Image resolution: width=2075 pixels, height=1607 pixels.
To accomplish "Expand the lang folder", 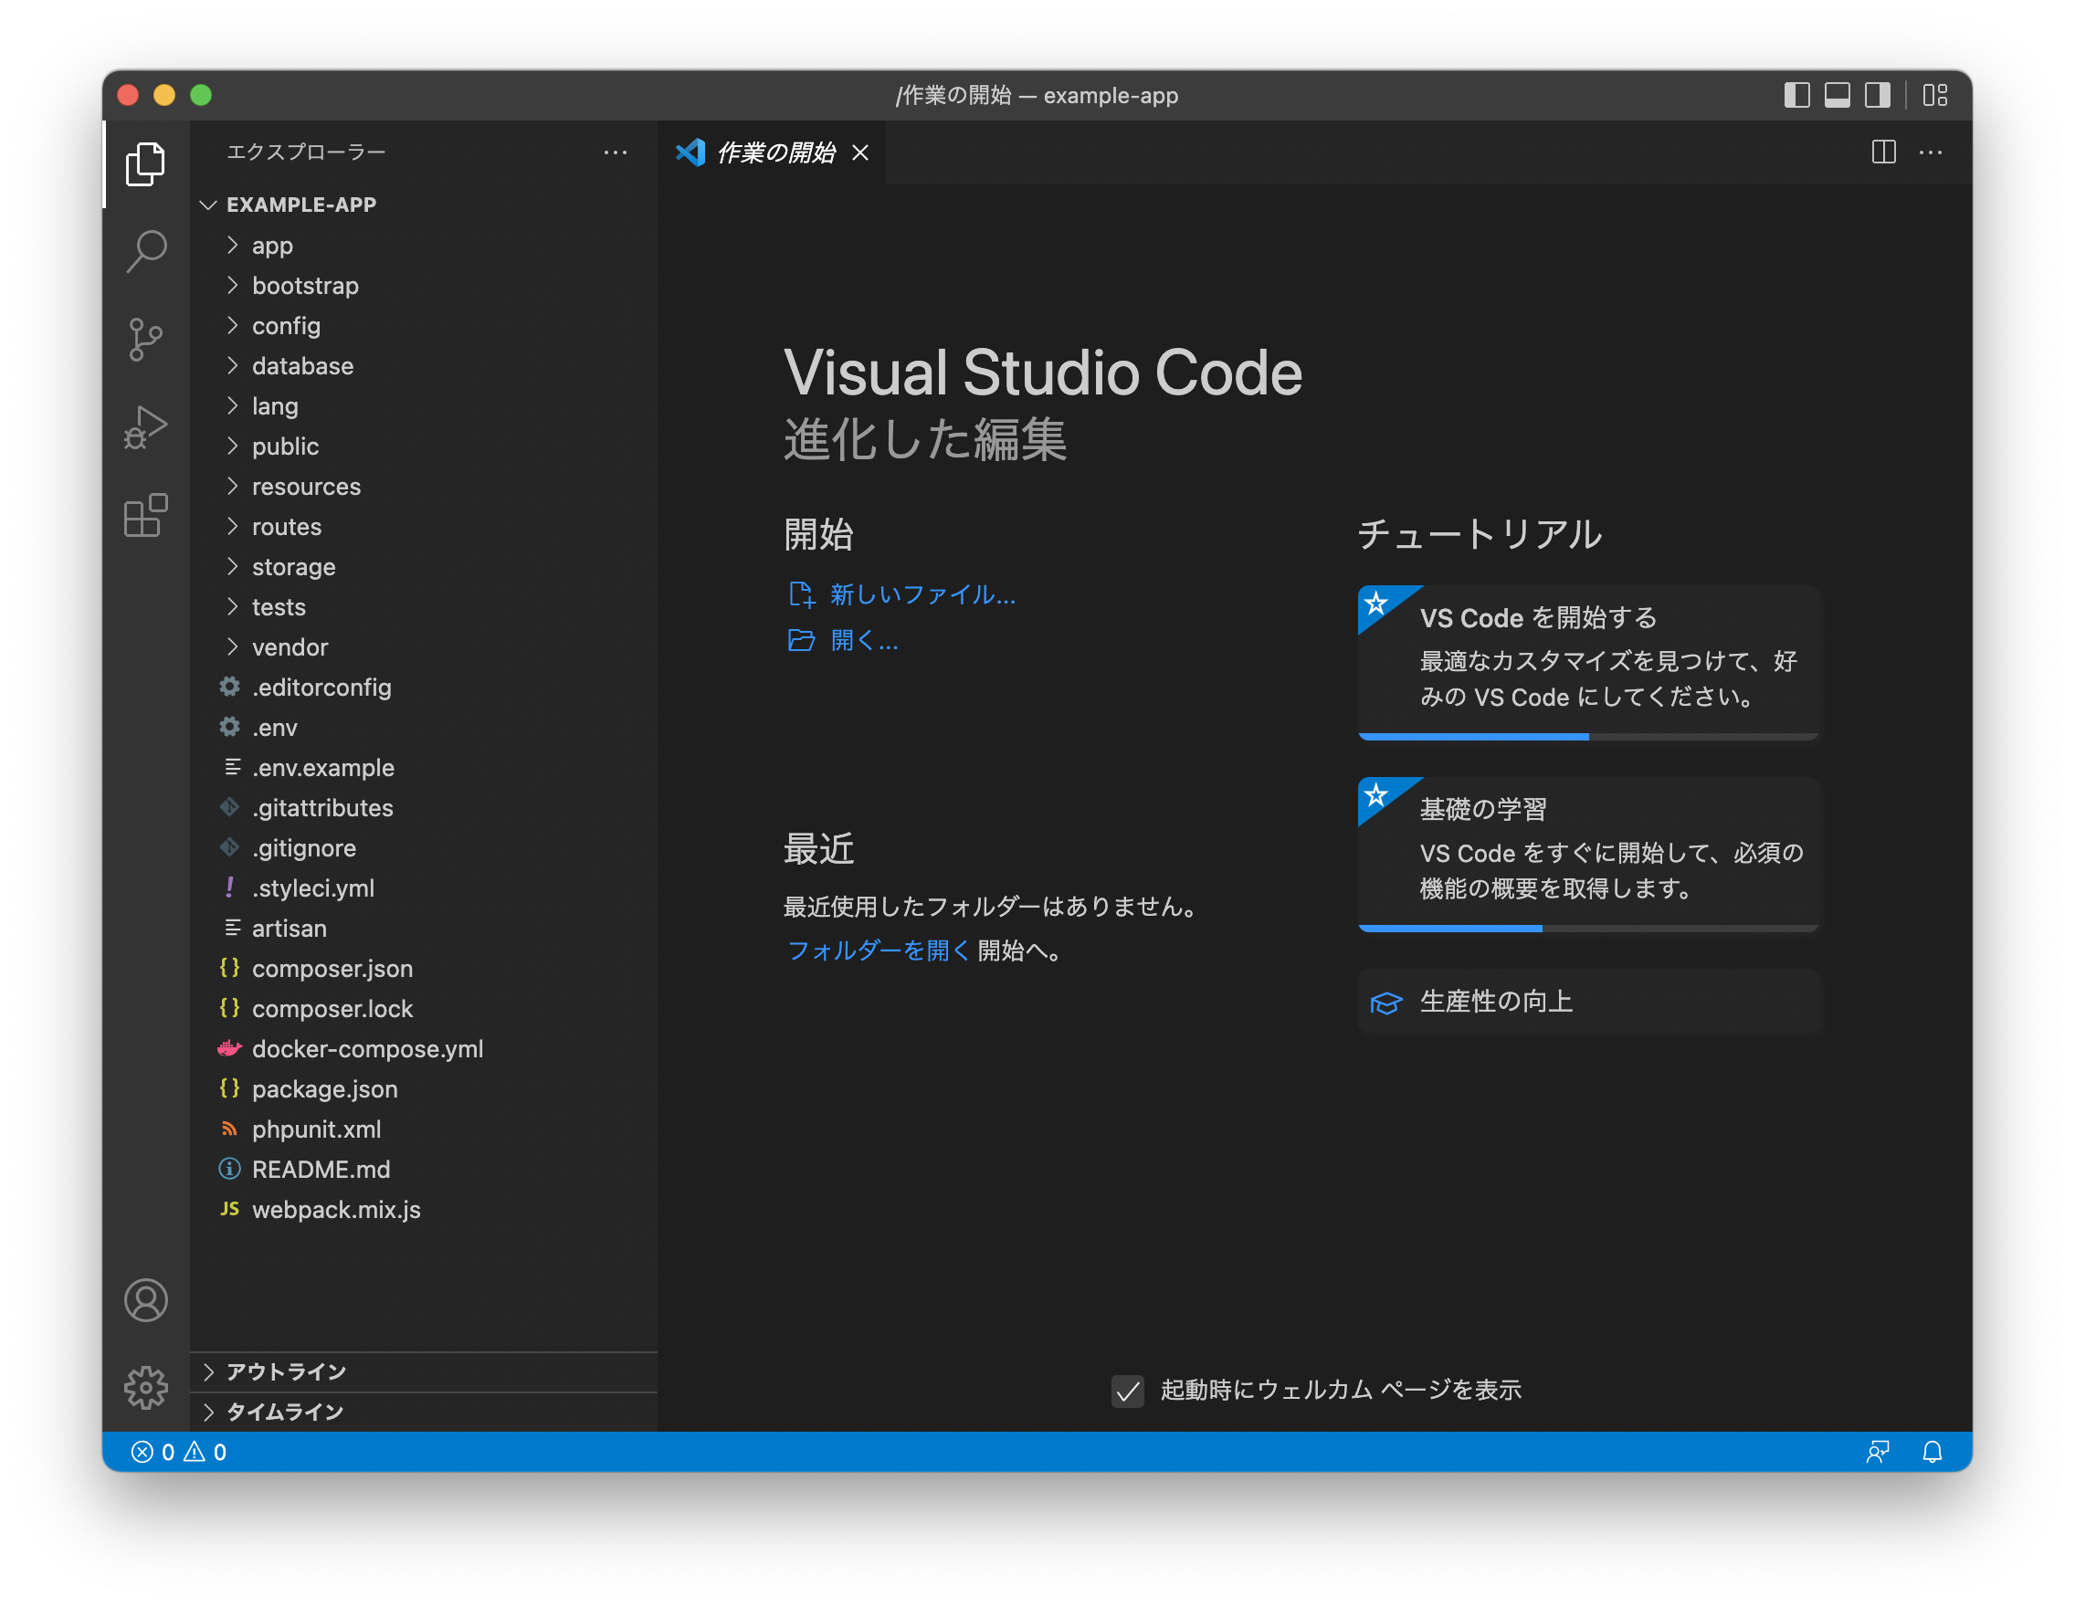I will (424, 405).
